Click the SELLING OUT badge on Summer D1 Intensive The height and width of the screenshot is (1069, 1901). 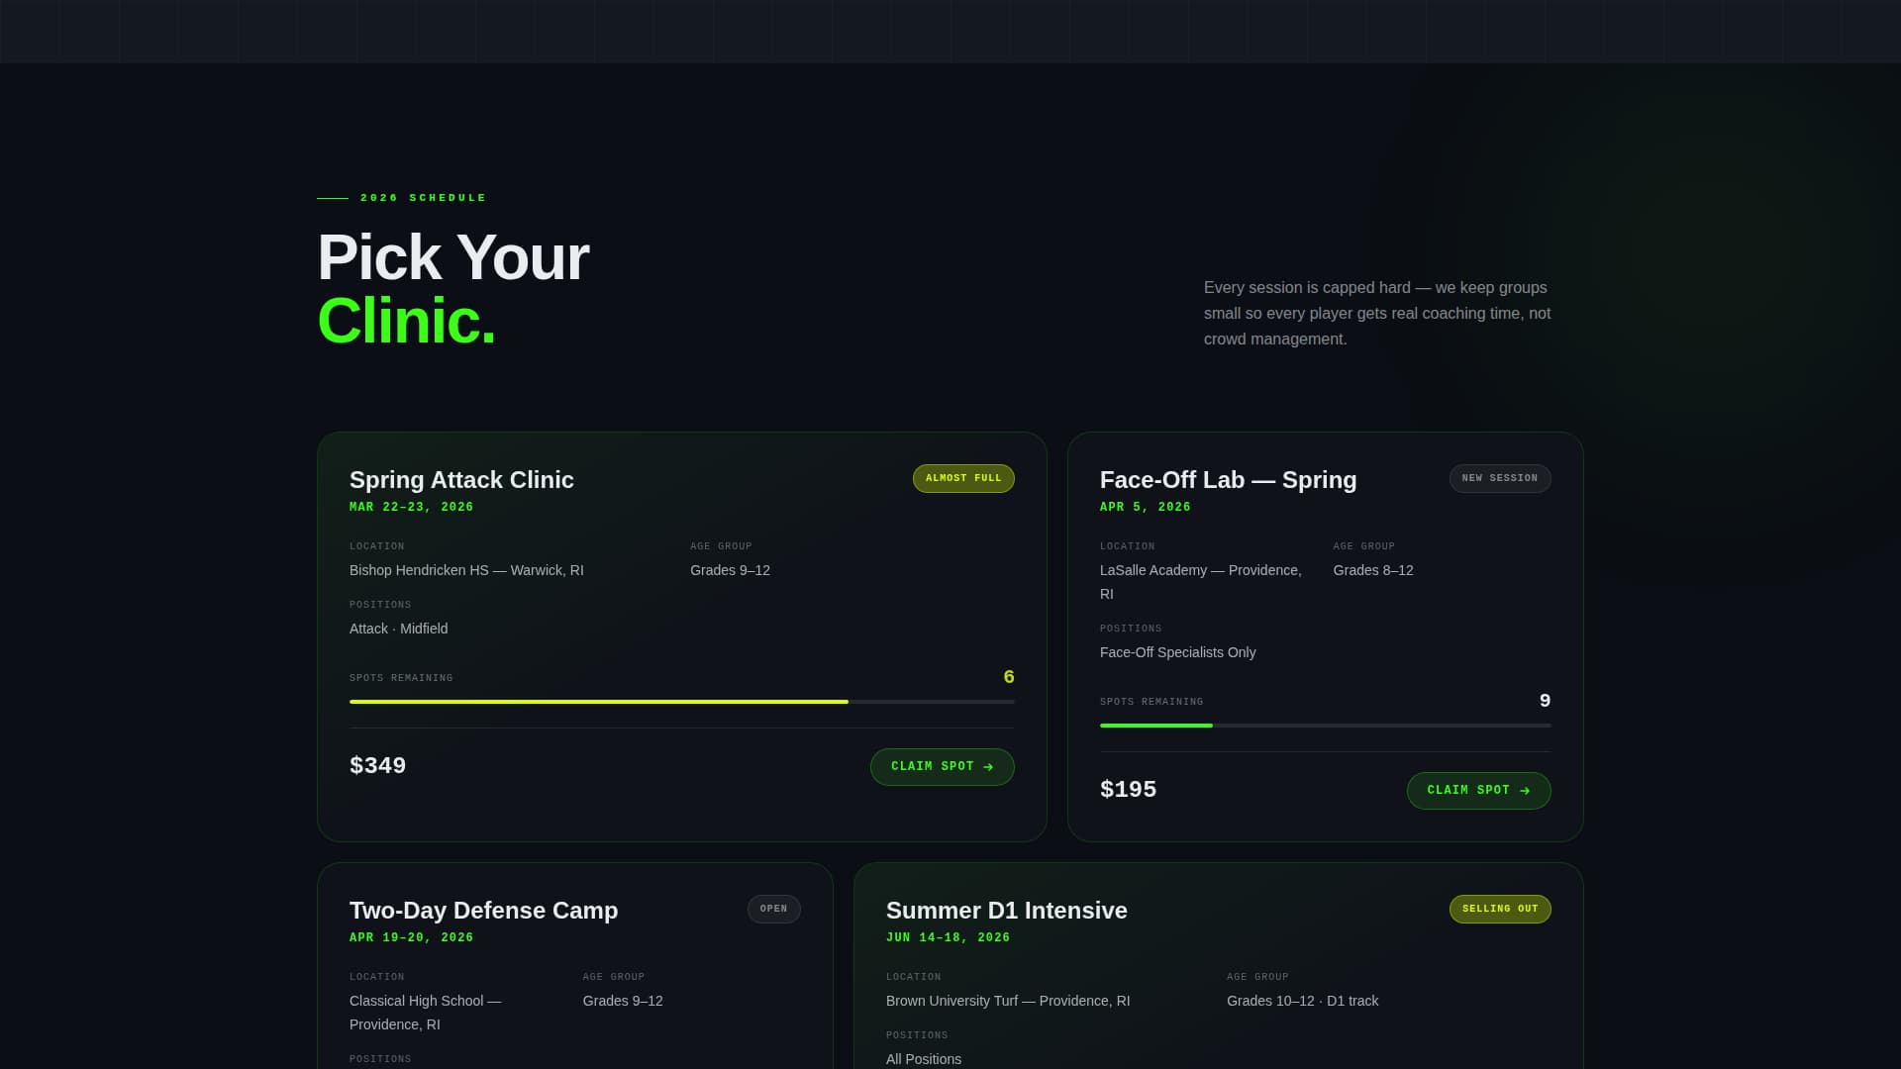(x=1500, y=909)
